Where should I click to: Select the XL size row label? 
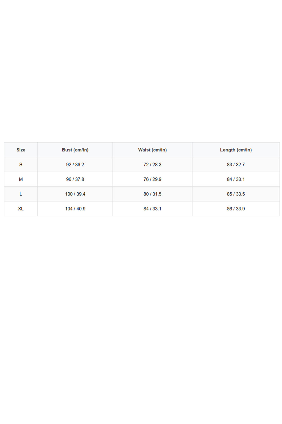point(21,209)
